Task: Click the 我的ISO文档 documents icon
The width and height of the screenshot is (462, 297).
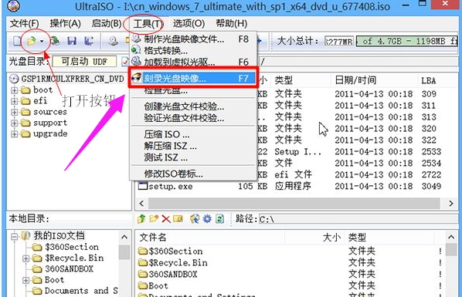Action: pyautogui.click(x=26, y=235)
